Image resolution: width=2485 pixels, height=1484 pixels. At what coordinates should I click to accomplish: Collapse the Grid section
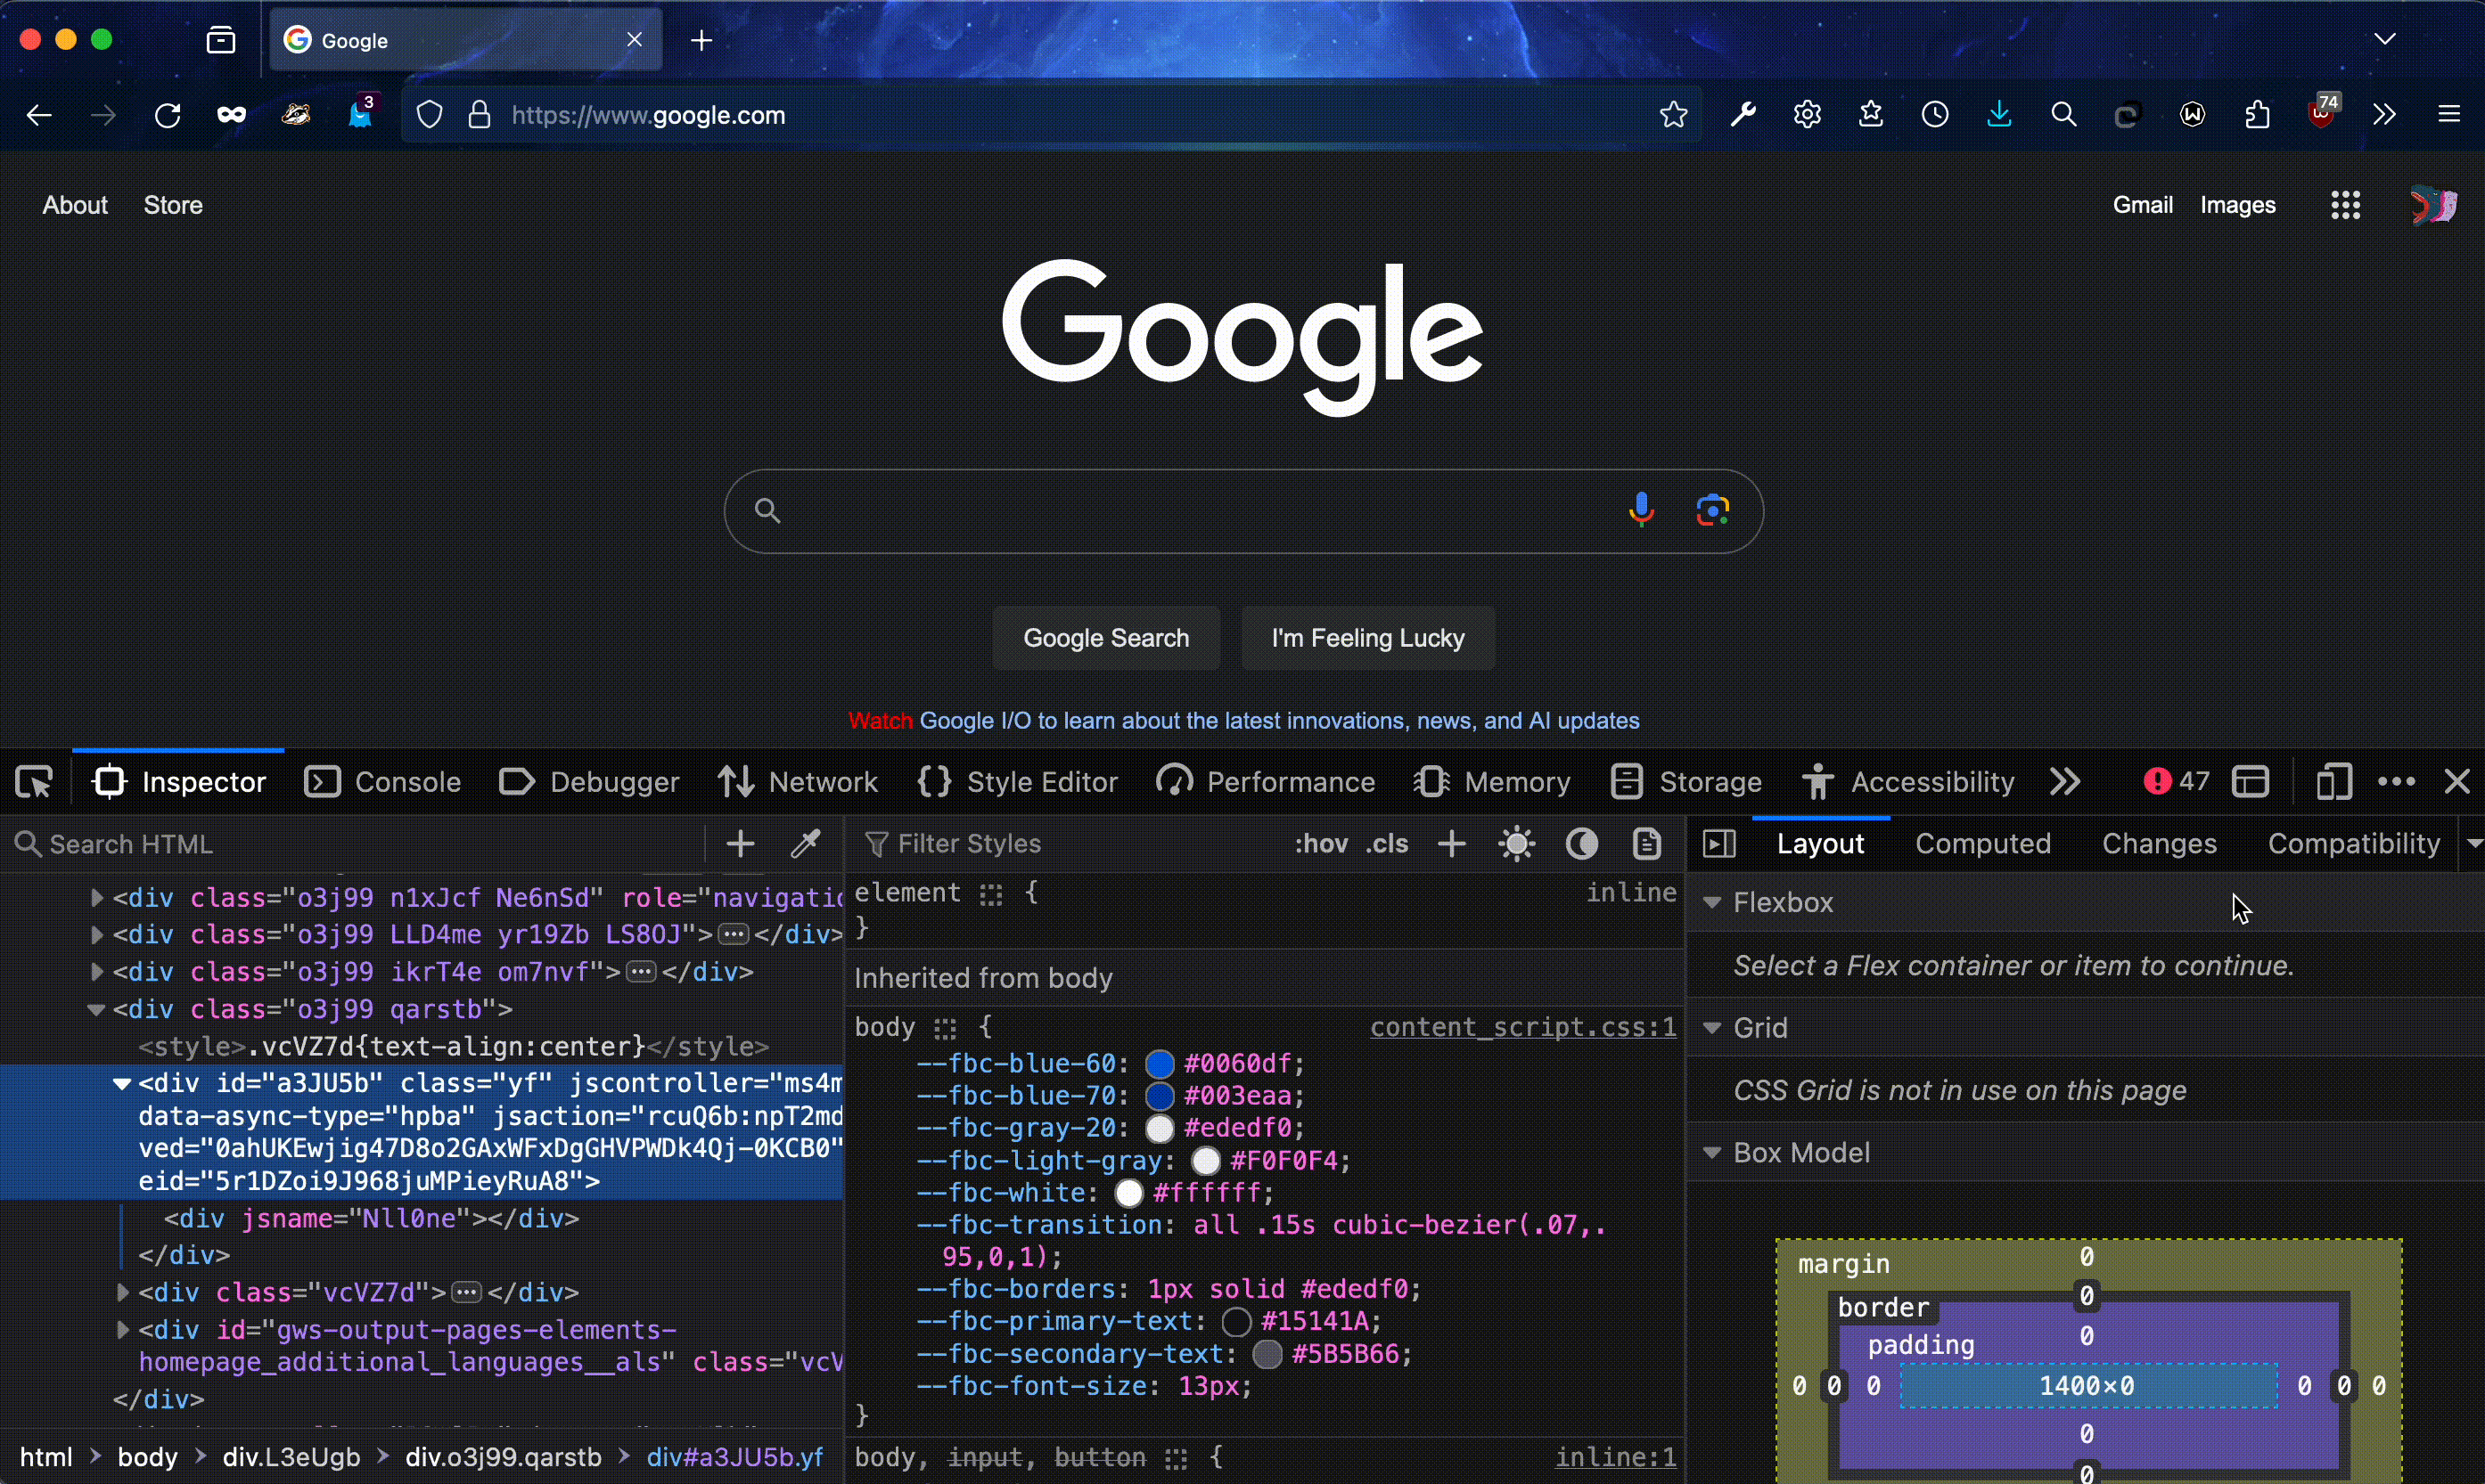tap(1711, 1028)
